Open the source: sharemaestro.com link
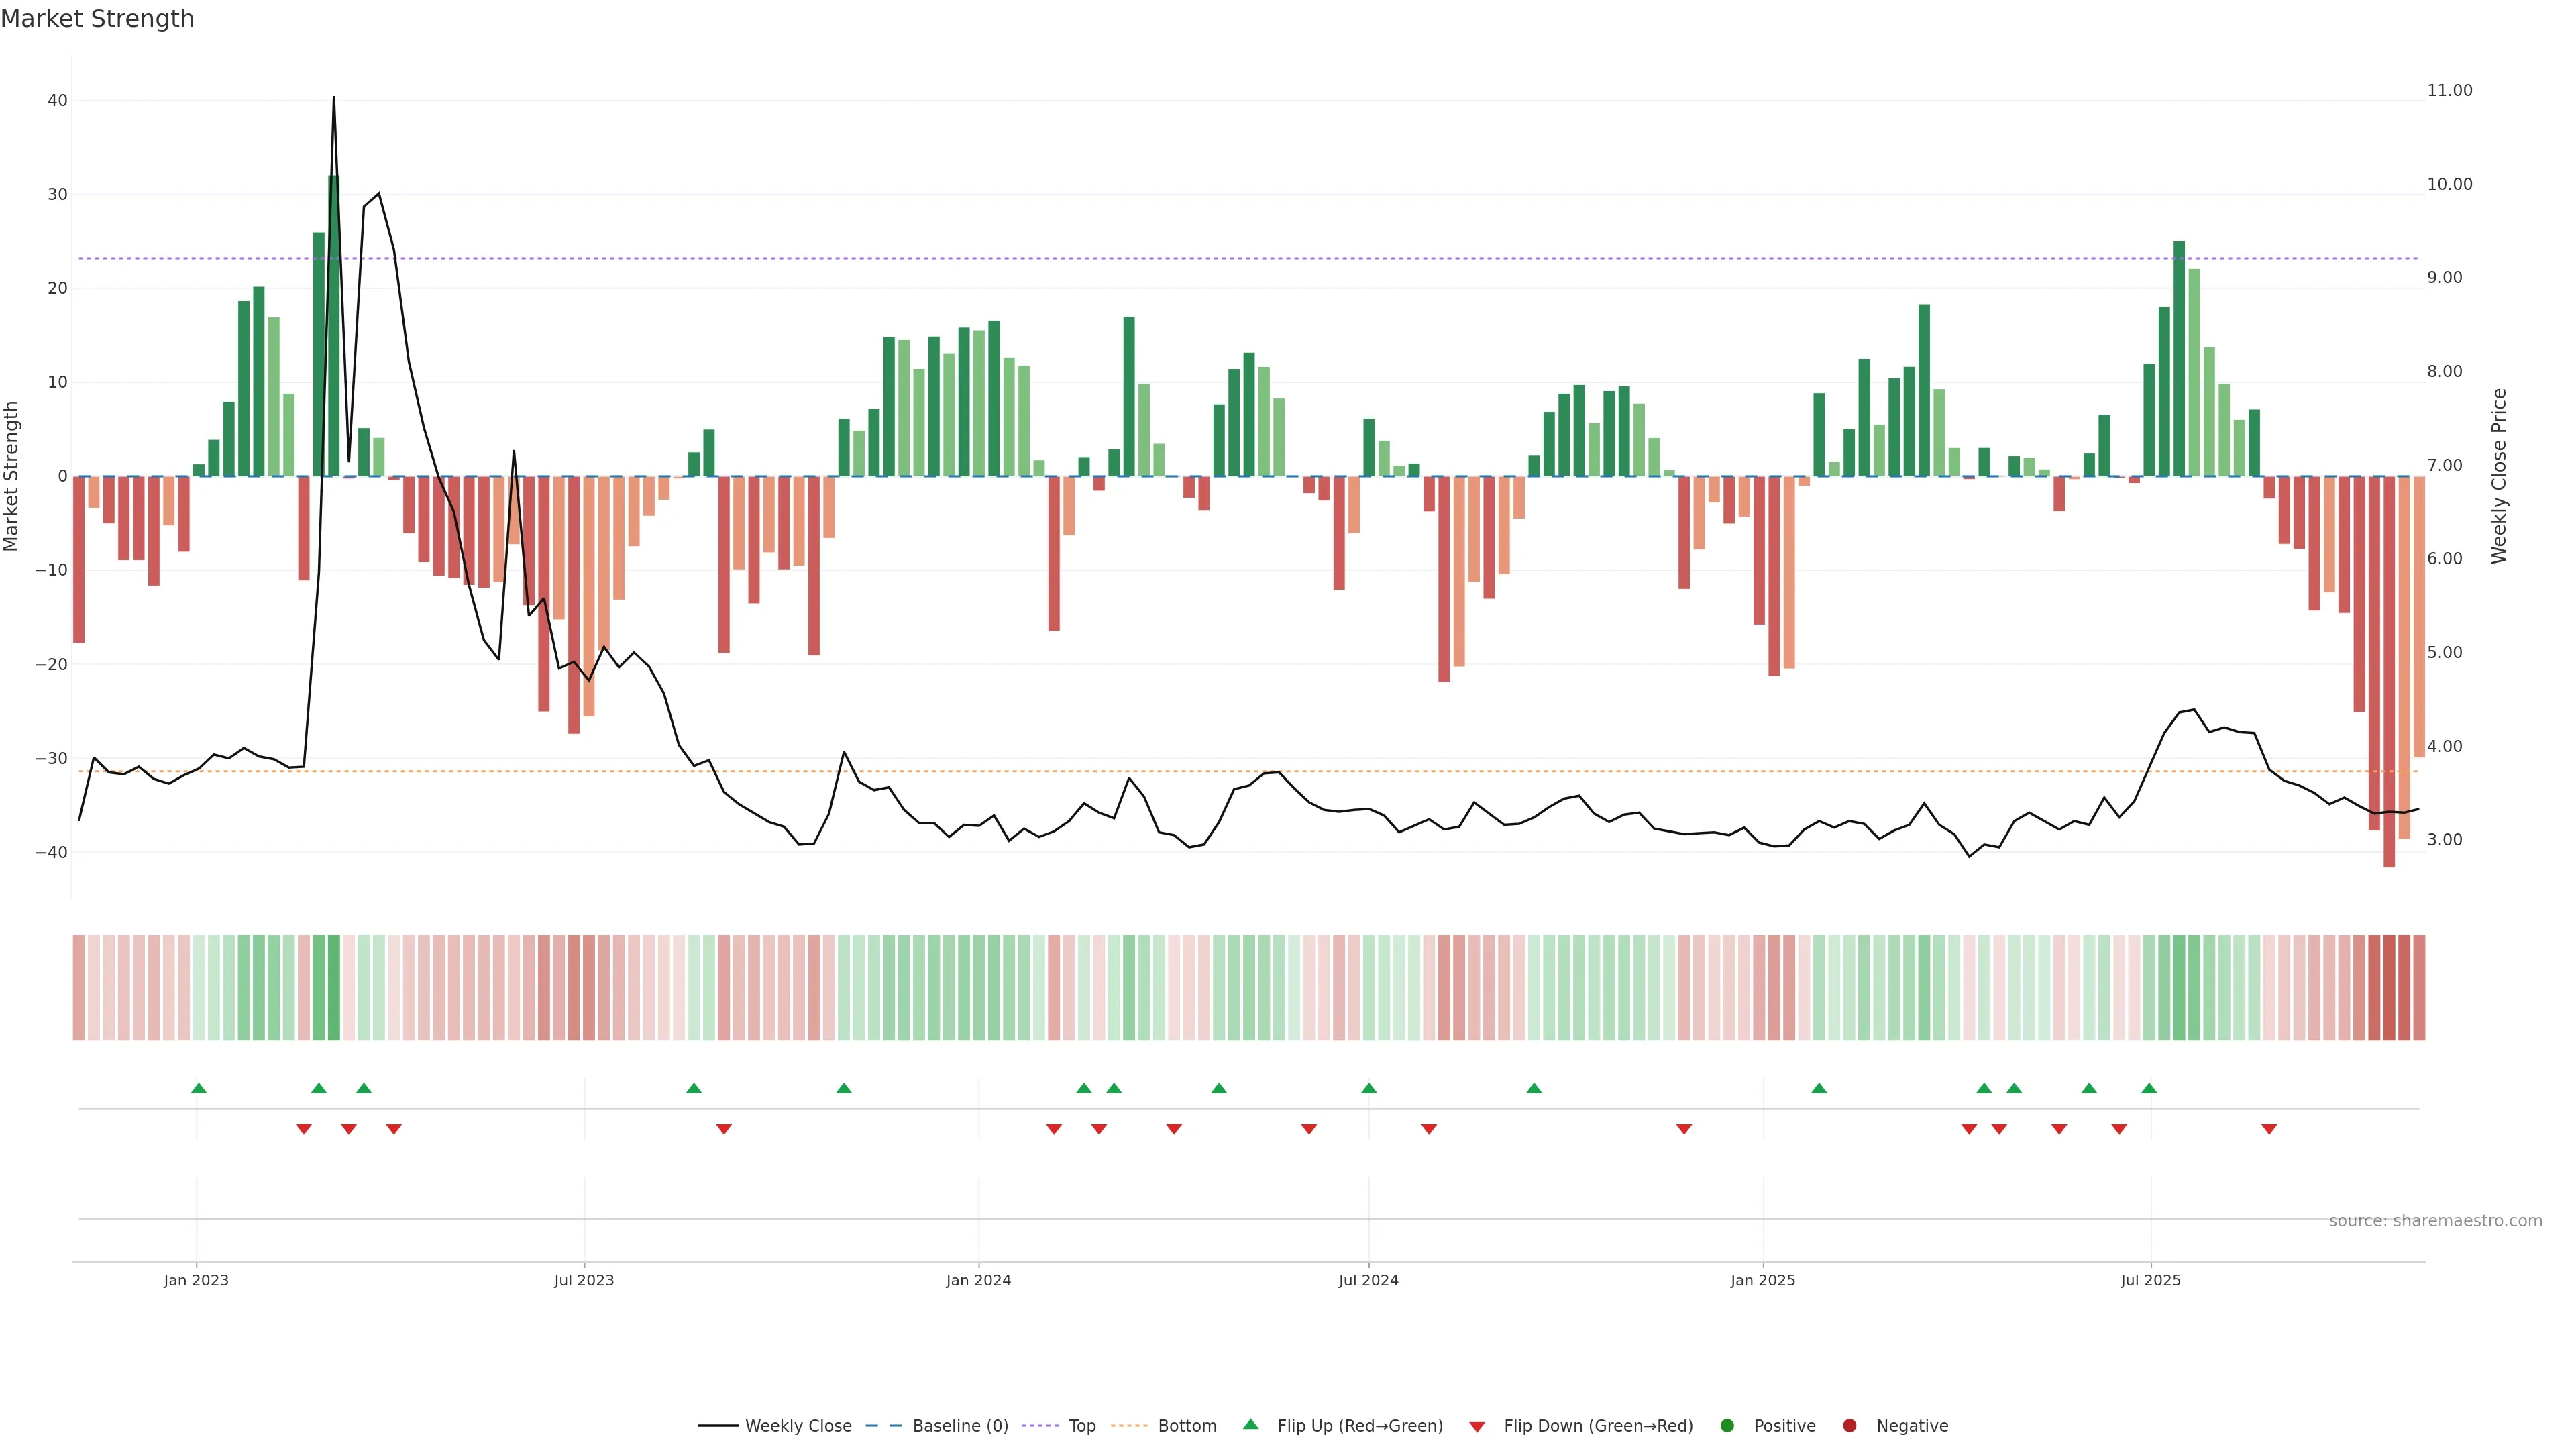 (x=2435, y=1221)
